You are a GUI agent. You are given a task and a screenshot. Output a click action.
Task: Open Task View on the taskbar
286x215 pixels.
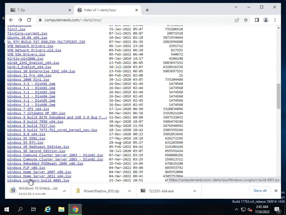point(34,209)
